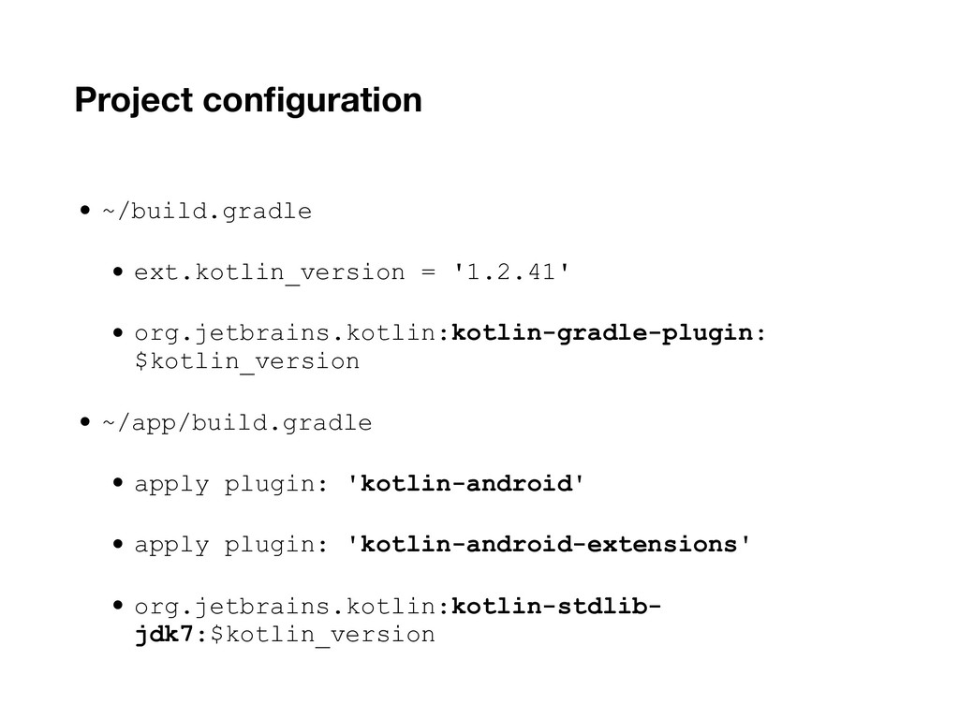Click the "Project configuration" slide title
Viewport: 959px width, 719px height.
click(x=248, y=99)
